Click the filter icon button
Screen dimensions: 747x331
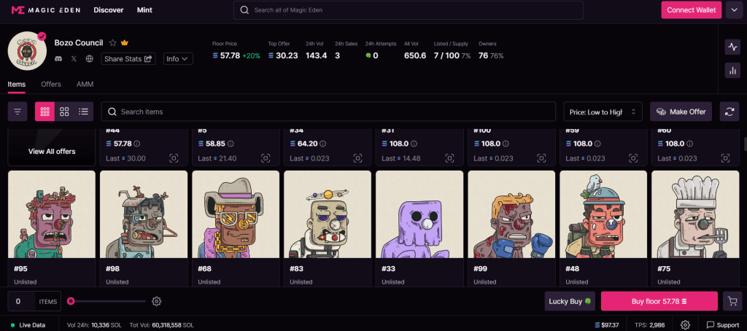(18, 112)
